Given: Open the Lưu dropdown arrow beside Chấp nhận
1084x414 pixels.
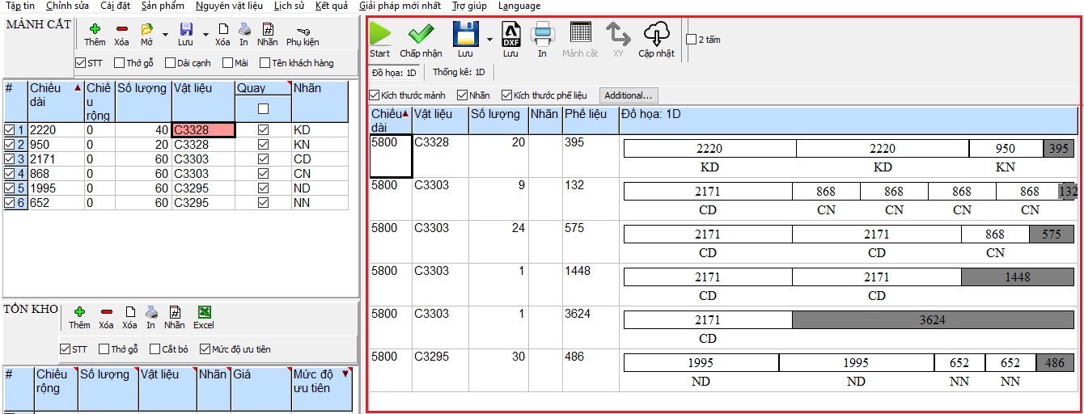Looking at the screenshot, I should (x=489, y=39).
